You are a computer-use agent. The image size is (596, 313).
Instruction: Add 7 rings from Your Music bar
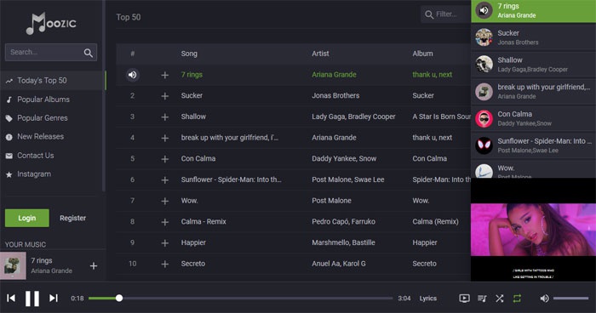[x=94, y=266]
